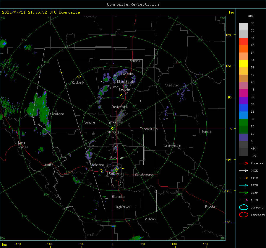Screen dimensions: 266x248
Task: Click the Sylvan label on map
Action: [113, 87]
